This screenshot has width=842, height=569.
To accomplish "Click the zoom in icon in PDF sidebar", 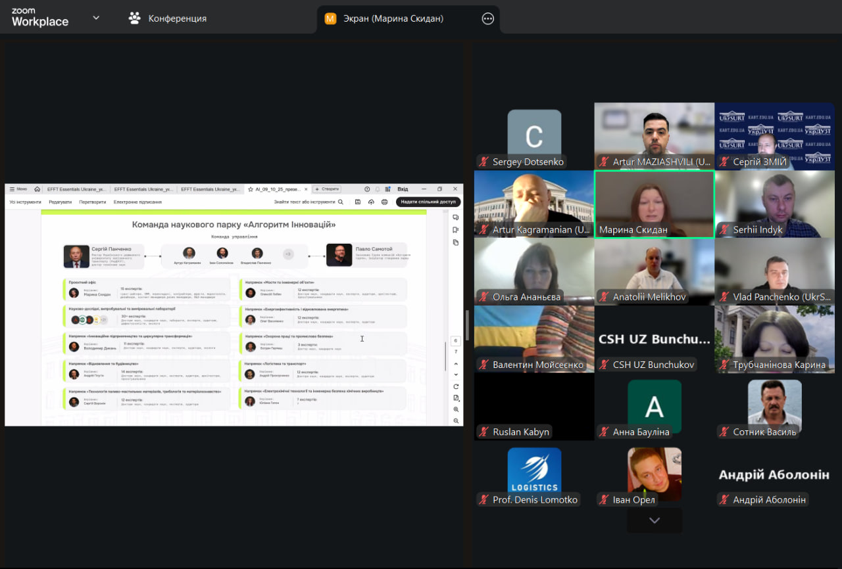I will coord(456,409).
